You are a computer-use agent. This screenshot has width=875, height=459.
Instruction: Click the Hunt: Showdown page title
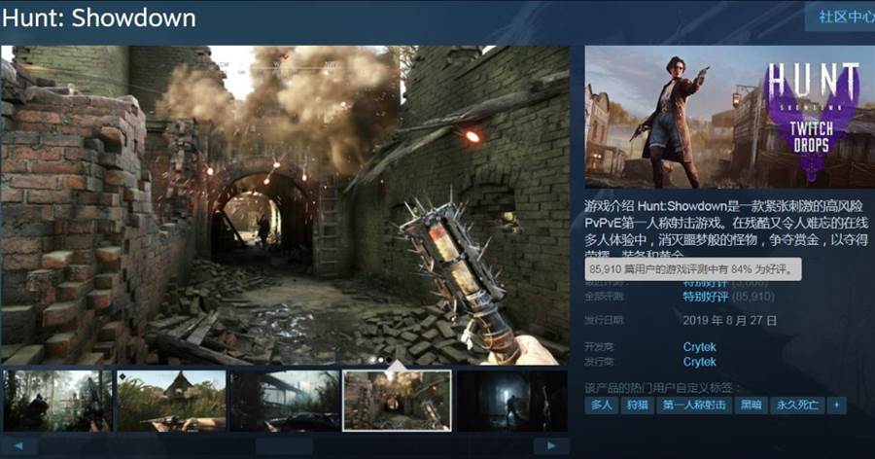pyautogui.click(x=99, y=18)
